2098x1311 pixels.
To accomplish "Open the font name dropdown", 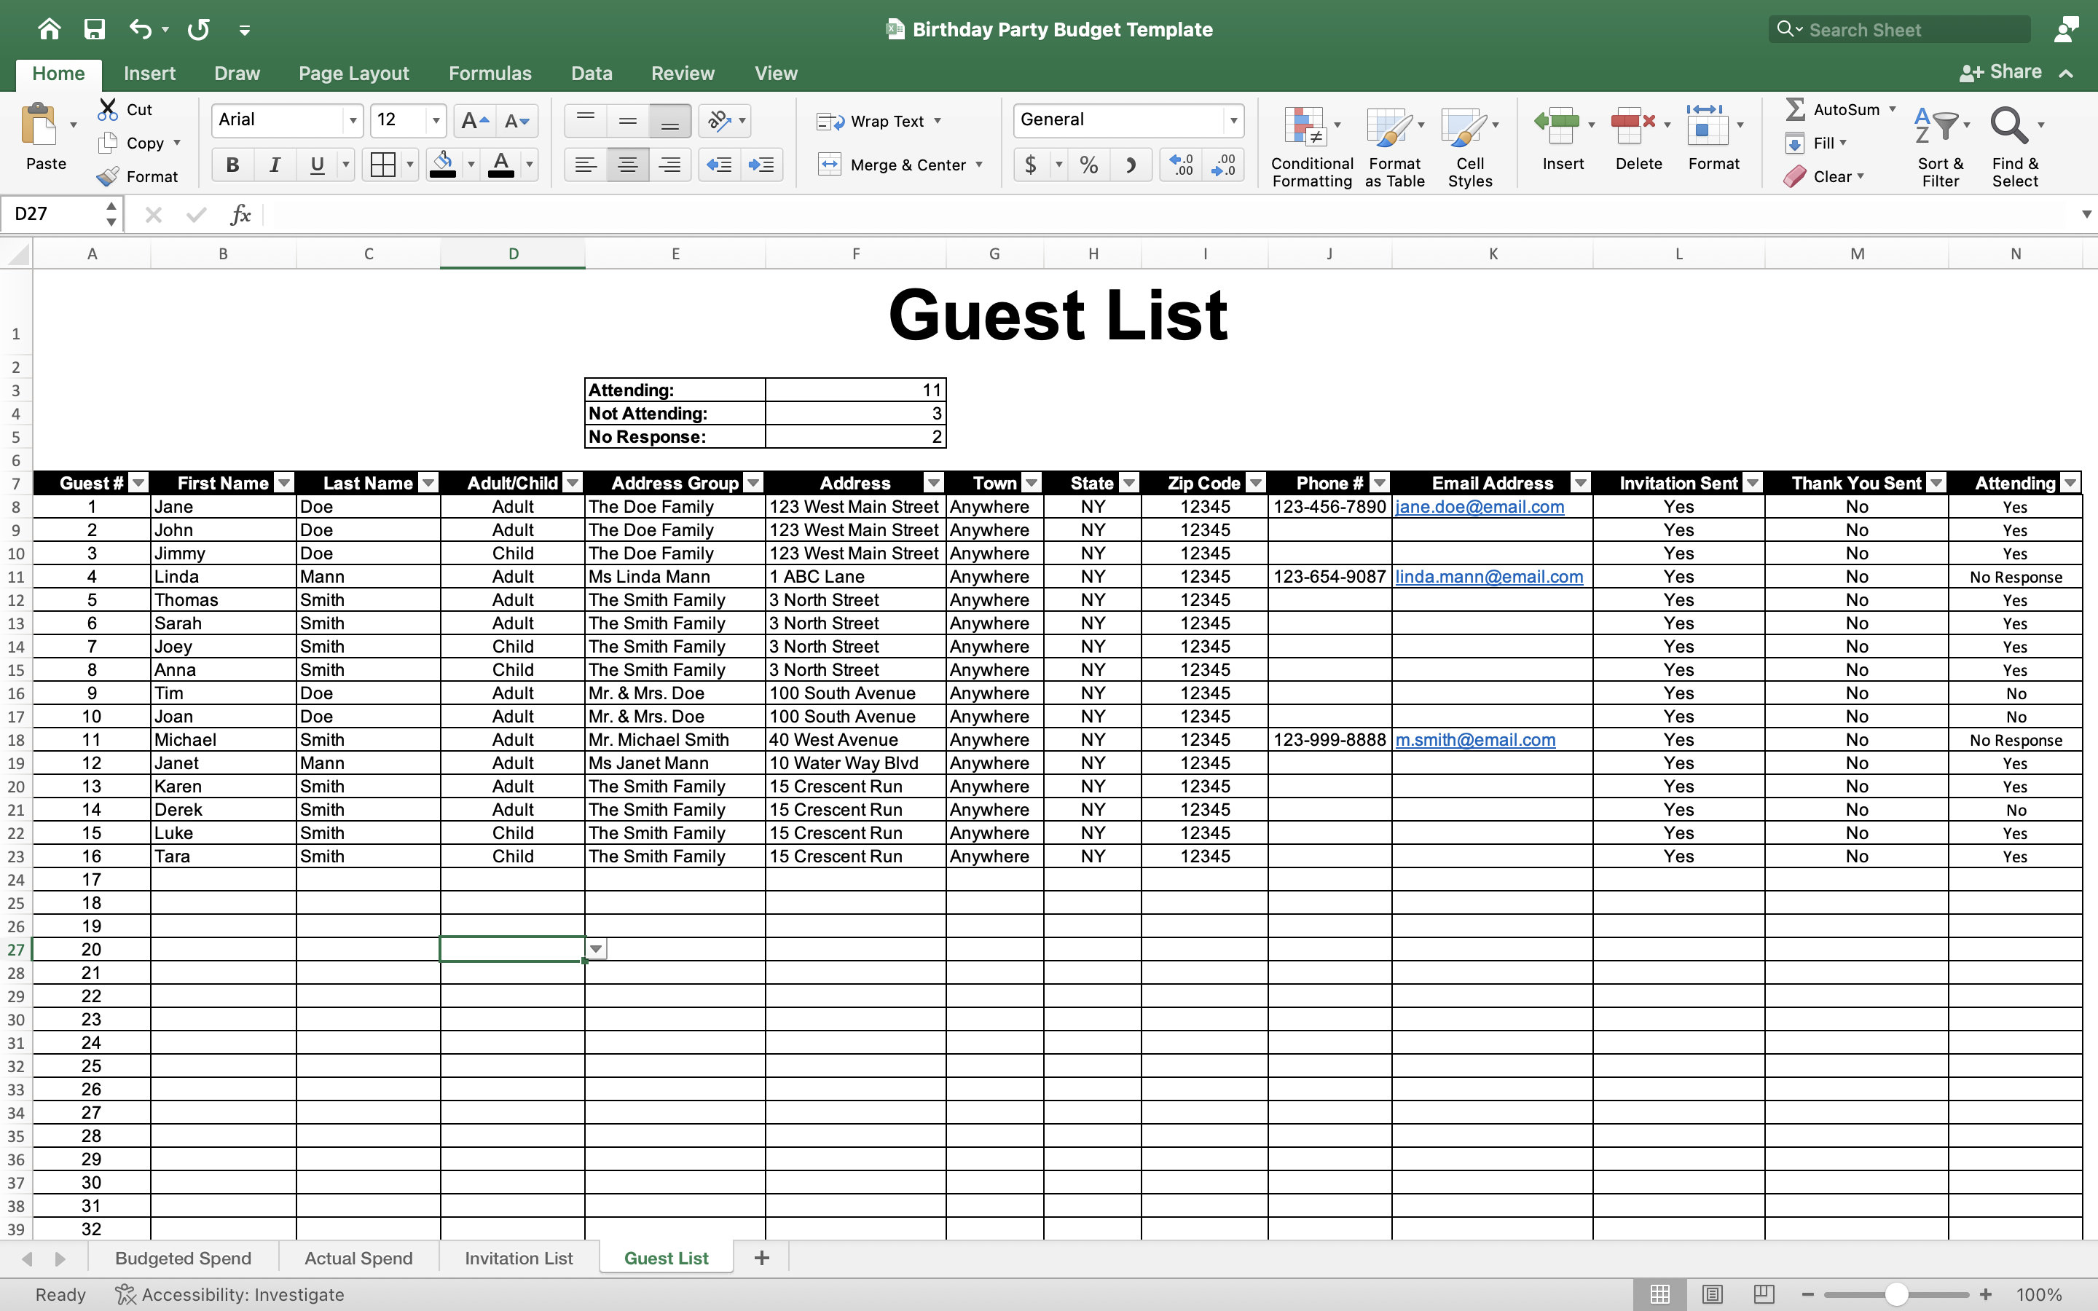I will [x=353, y=119].
